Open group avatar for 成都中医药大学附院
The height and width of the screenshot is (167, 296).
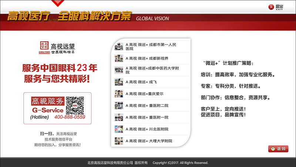119,70
